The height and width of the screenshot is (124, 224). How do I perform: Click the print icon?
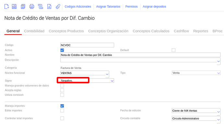(32, 6)
